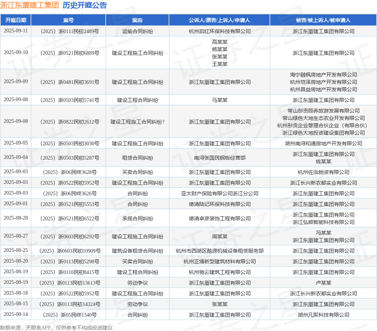Click date cell 2025-08-27

click(x=16, y=236)
